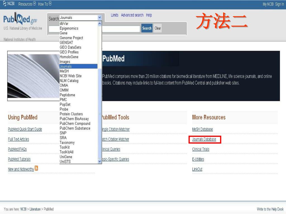Open the Help link near search
Viewport: 286px width, 214px height.
tap(149, 15)
